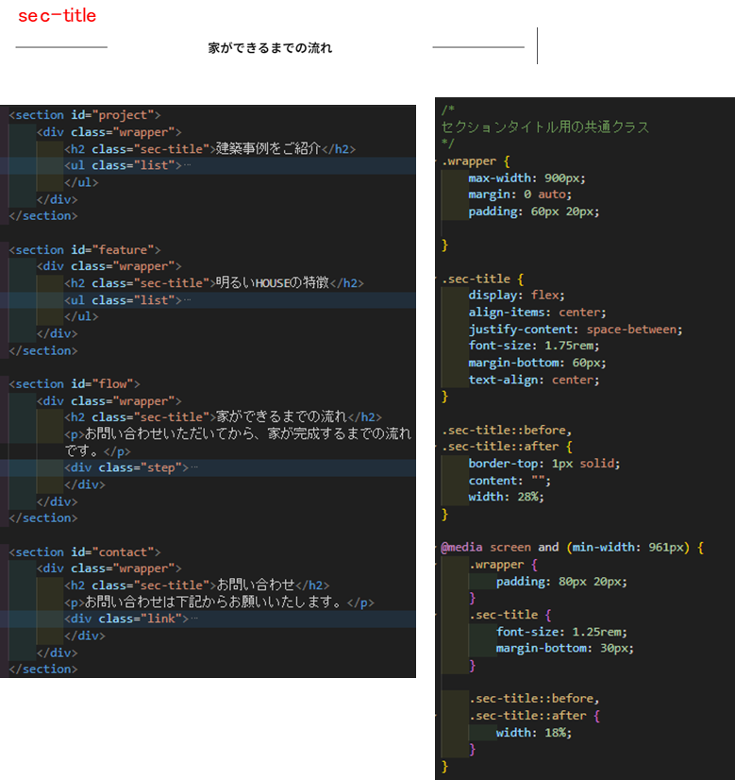Screen dimensions: 735x780
Task: Click the "font-size: 1.25rem;" declaration
Action: click(x=561, y=632)
